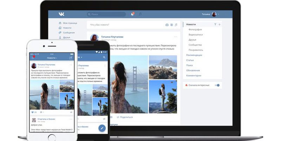Click home icon next to Моя страница

coord(60,23)
